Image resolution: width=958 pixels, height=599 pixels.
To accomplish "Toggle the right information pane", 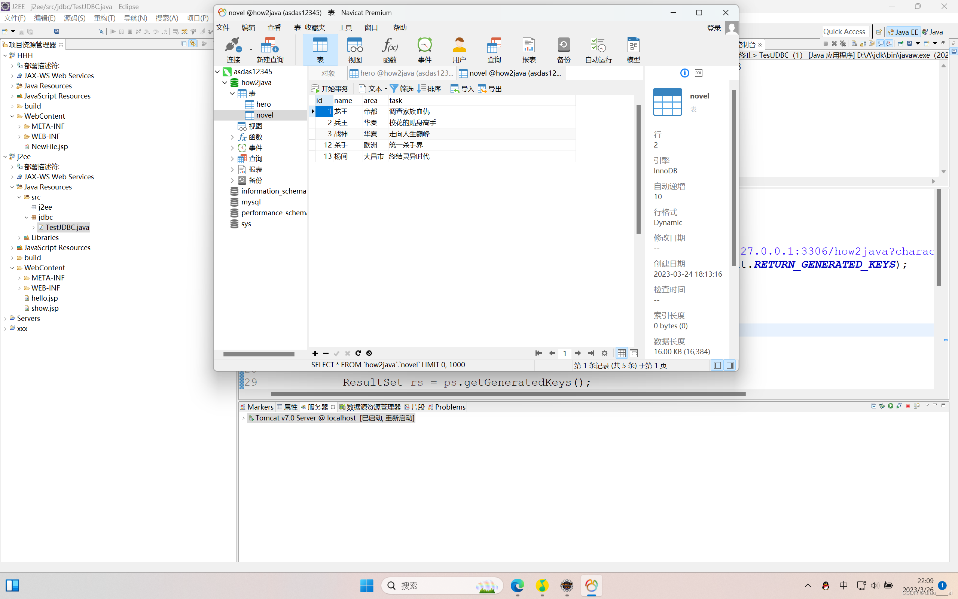I will click(730, 365).
